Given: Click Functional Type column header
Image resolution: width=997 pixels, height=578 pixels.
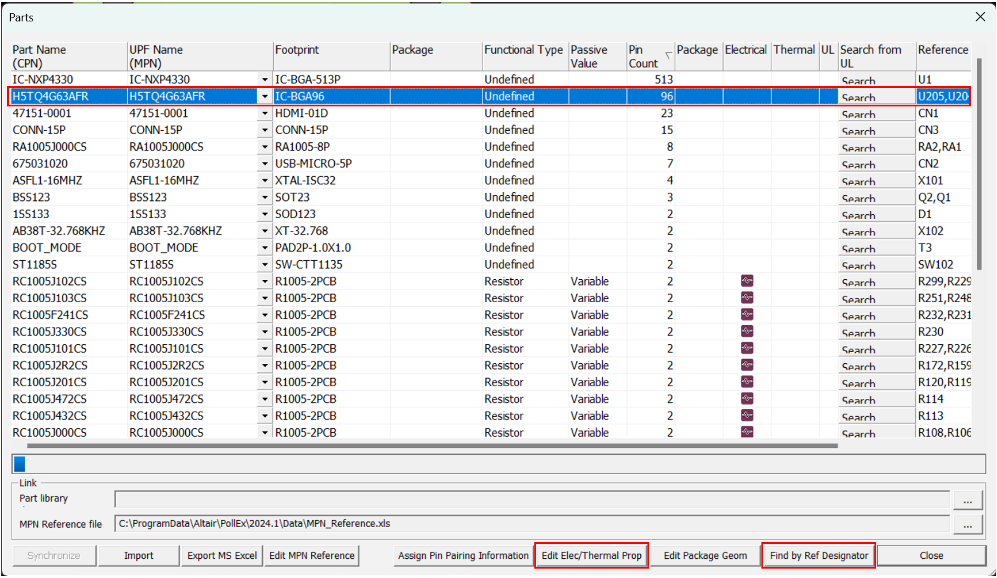Looking at the screenshot, I should (523, 50).
